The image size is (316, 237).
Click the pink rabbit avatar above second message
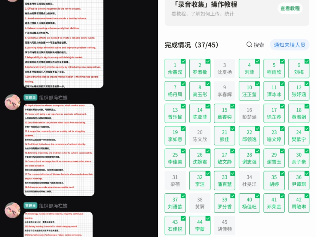[12, 102]
